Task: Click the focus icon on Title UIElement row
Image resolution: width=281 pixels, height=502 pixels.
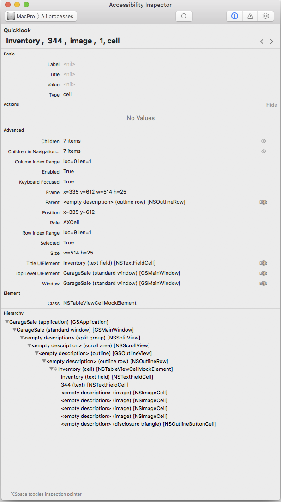Action: coord(263,263)
